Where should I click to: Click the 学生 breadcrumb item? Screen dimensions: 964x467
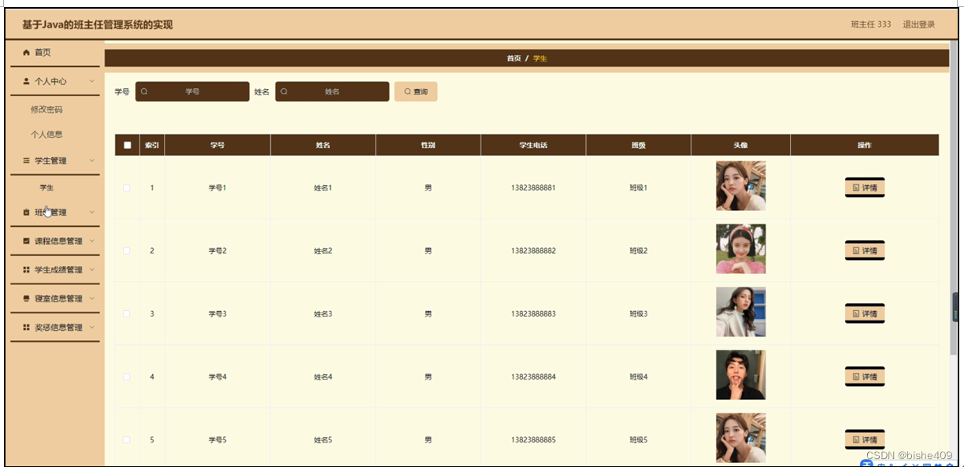(539, 58)
